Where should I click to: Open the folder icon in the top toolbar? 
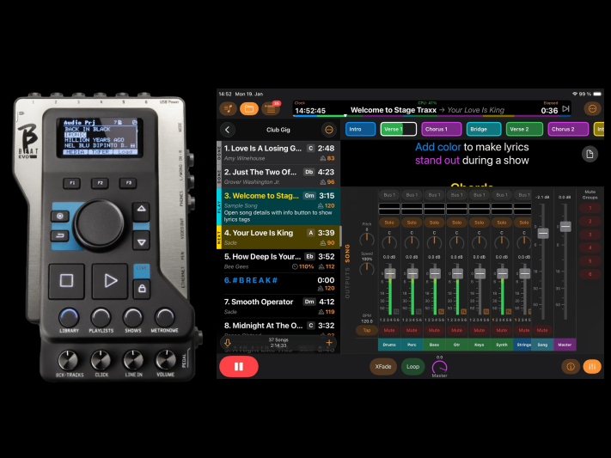coord(248,109)
